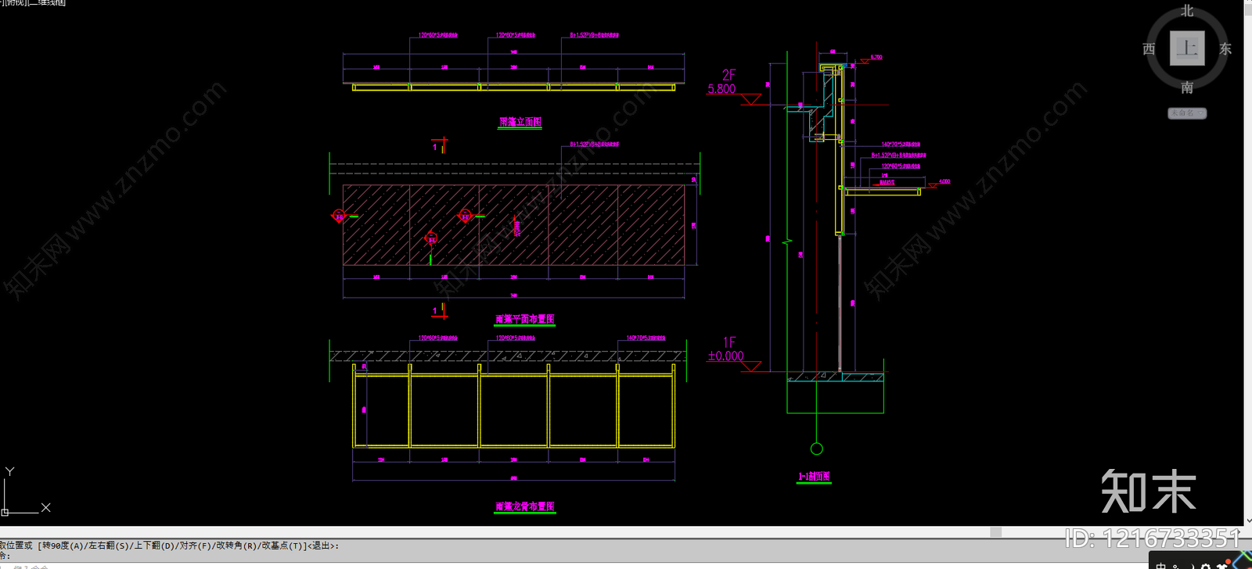Open the 未命名 coordinate system dropdown
Viewport: 1252px width, 569px height.
(1187, 113)
